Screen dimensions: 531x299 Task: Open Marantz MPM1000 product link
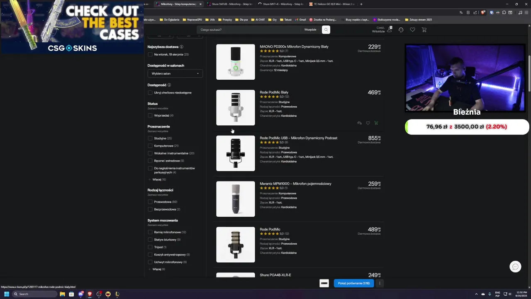295,184
